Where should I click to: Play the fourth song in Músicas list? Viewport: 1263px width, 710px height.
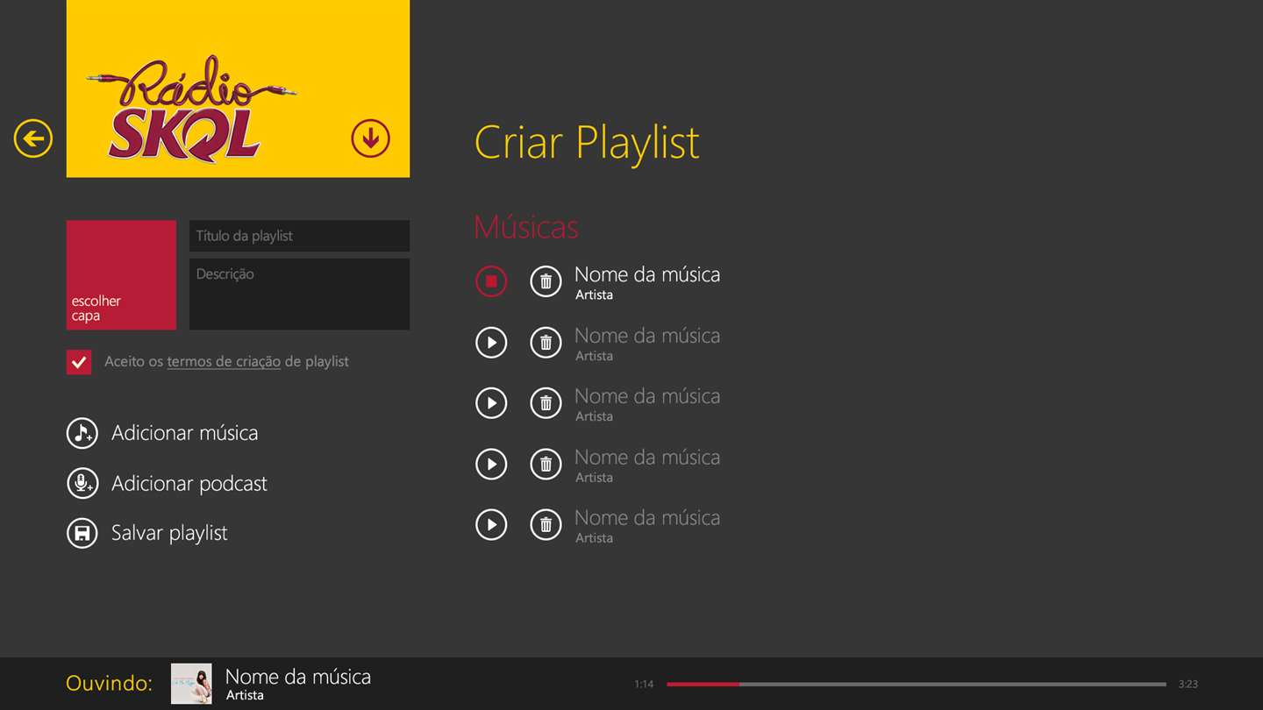pos(491,465)
